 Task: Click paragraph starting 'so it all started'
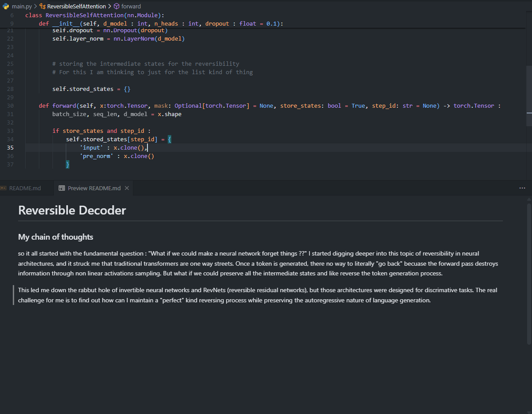(258, 263)
